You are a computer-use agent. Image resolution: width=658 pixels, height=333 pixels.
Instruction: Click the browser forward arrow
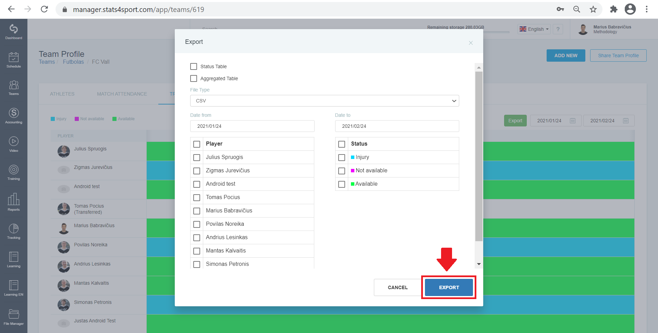(28, 9)
